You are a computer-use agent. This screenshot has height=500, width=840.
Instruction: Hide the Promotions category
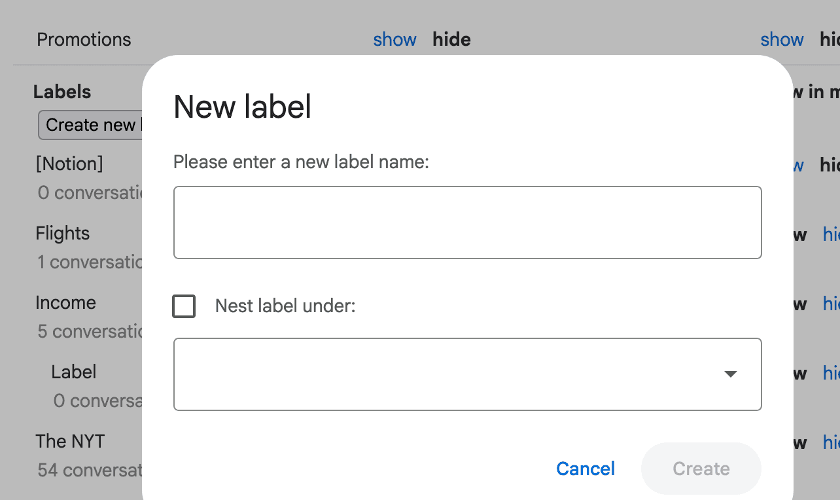451,39
